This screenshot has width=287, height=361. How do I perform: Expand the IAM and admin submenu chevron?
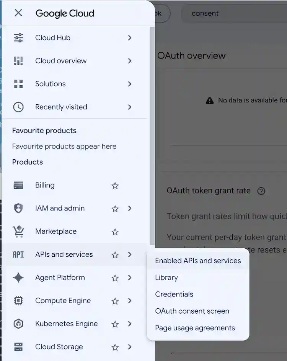point(130,208)
